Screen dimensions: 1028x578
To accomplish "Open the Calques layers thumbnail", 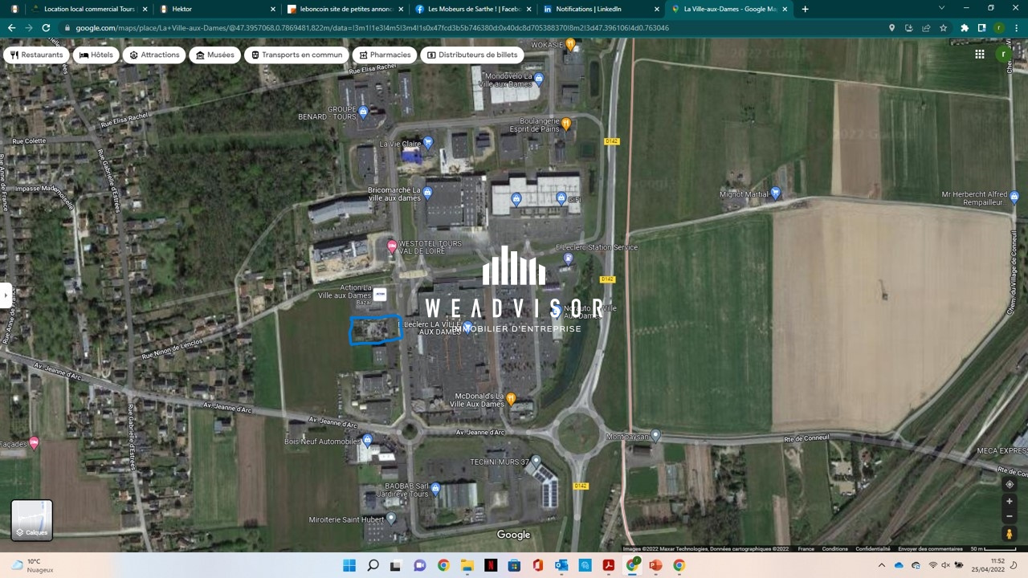I will point(32,519).
